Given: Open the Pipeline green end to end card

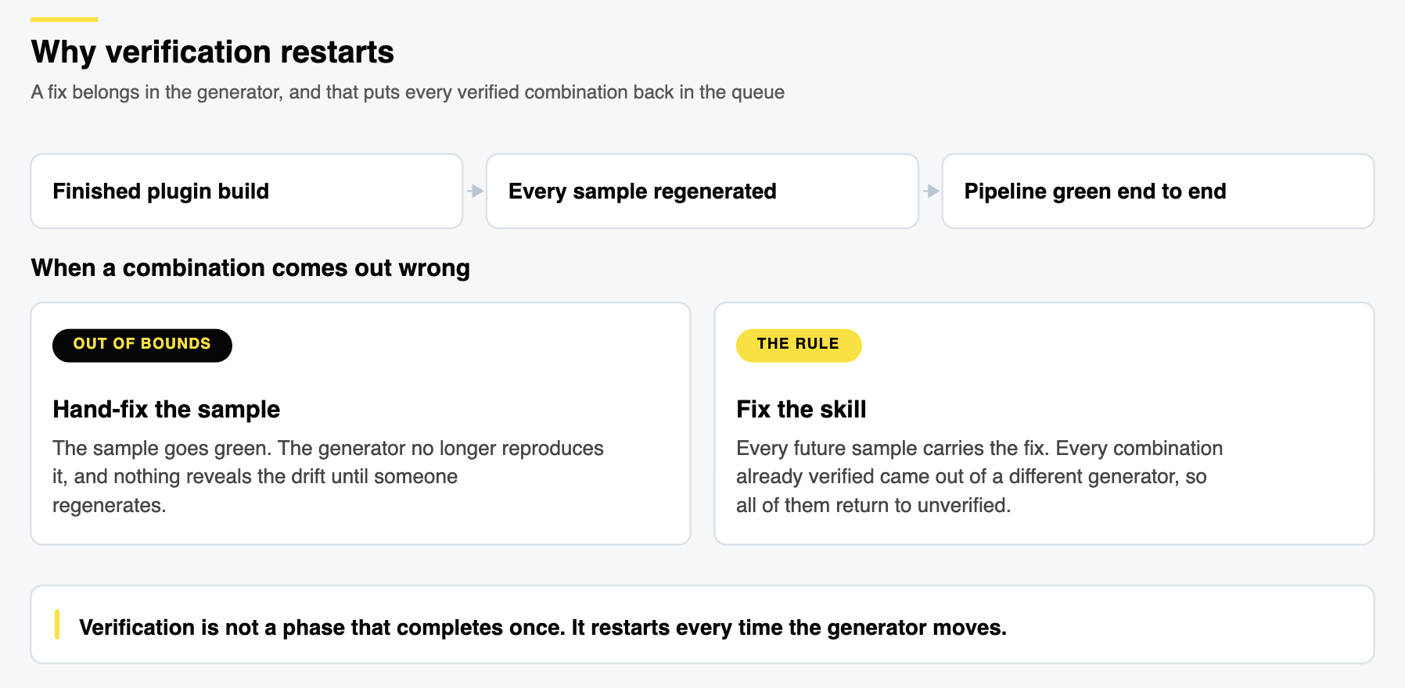Looking at the screenshot, I should (1158, 191).
